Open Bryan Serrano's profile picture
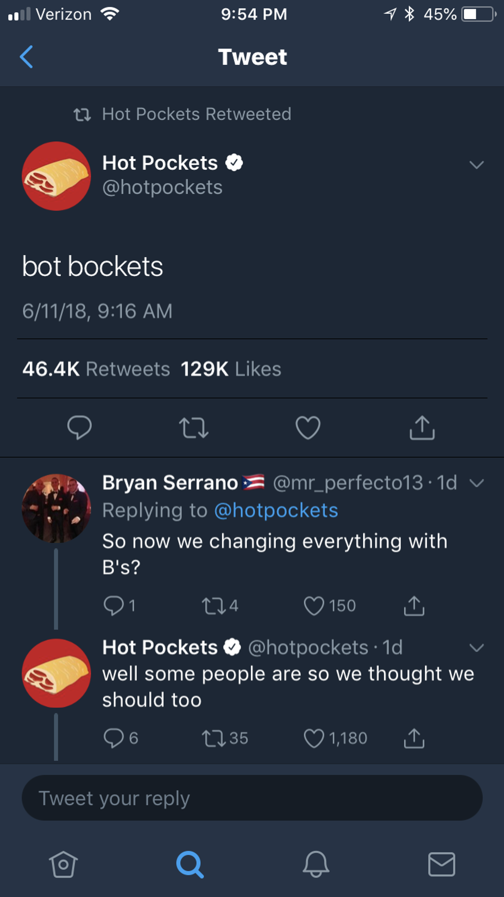Image resolution: width=504 pixels, height=897 pixels. pyautogui.click(x=56, y=508)
